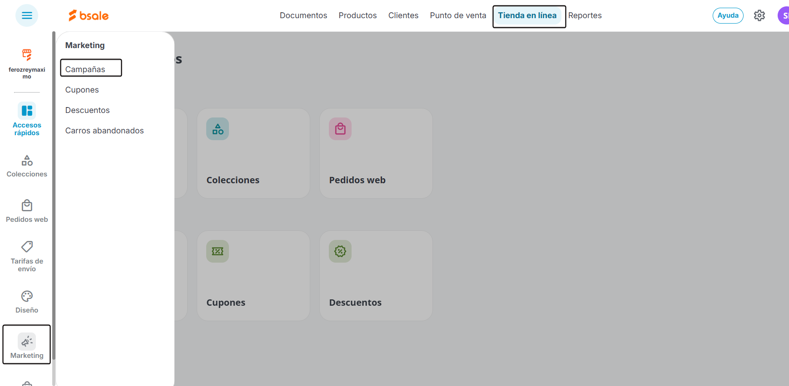789x386 pixels.
Task: Open Cupones in Marketing submenu
Action: coord(82,90)
